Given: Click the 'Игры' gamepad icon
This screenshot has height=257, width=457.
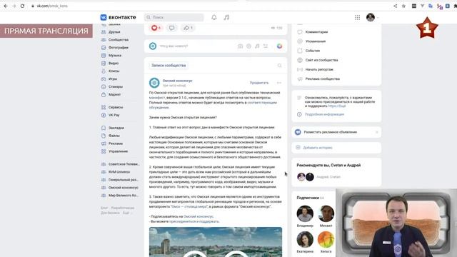Looking at the screenshot, I should coord(104,79).
